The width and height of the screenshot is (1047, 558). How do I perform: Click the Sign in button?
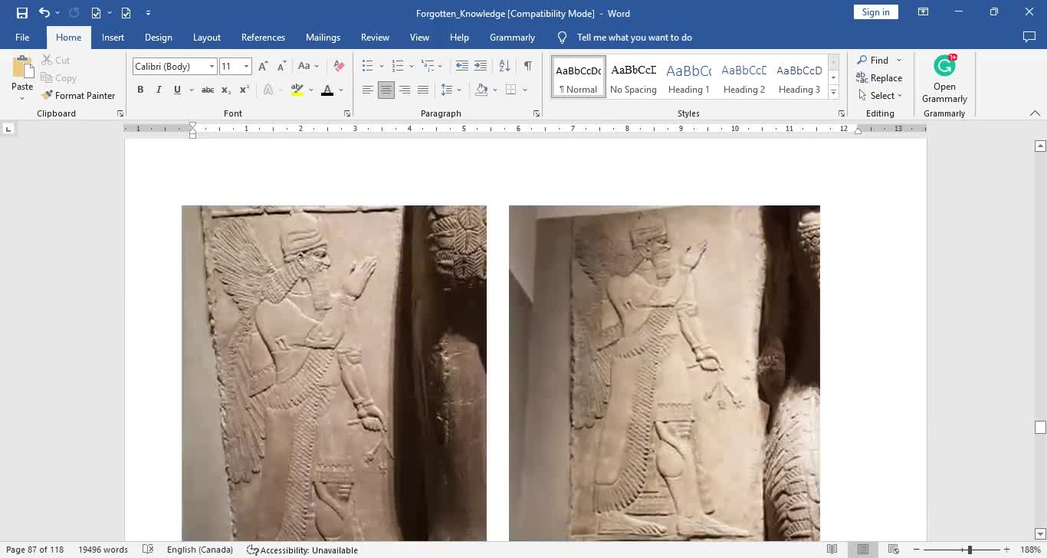875,12
